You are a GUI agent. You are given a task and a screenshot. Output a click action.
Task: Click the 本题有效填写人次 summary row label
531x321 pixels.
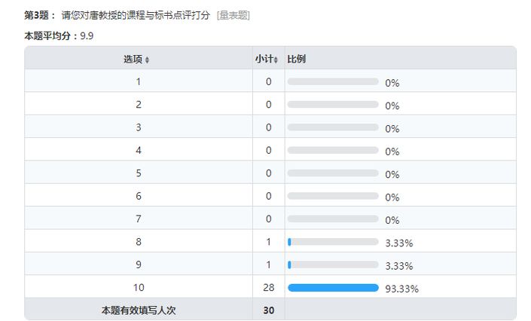click(x=139, y=310)
